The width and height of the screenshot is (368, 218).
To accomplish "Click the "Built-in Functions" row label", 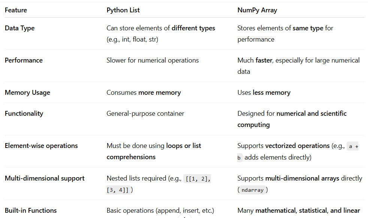I will click(31, 211).
